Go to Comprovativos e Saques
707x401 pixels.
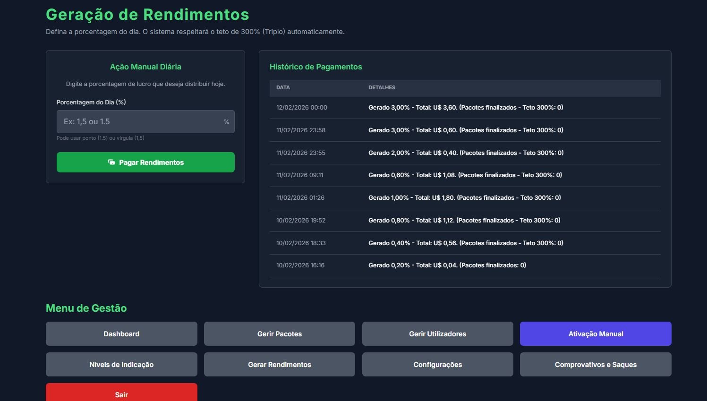tap(596, 365)
